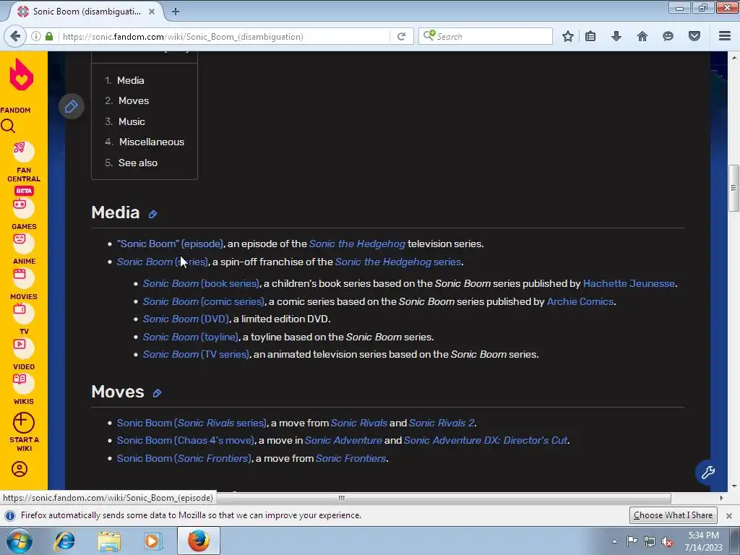Follow the Sonic Rivals 2 link

click(x=442, y=423)
